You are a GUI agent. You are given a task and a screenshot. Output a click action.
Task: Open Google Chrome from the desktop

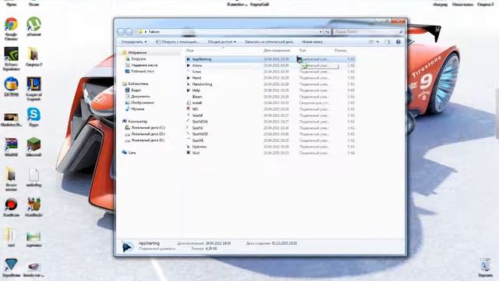pos(11,28)
